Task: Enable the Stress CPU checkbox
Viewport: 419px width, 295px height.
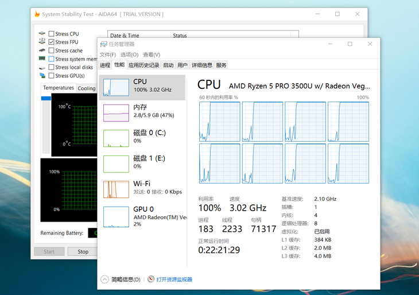Action: point(51,34)
